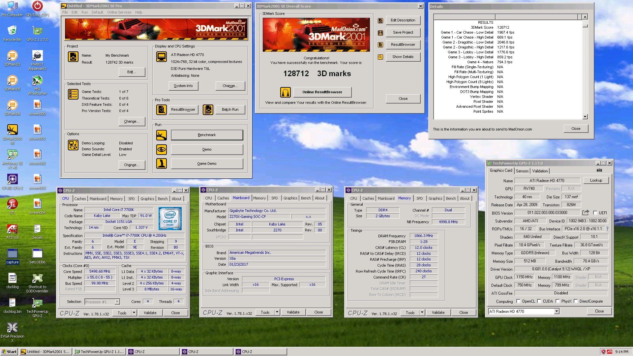Expand Tools dropdown arrow in CPU-Z Memory window
Viewport: 633px width, 356px height.
pyautogui.click(x=422, y=312)
